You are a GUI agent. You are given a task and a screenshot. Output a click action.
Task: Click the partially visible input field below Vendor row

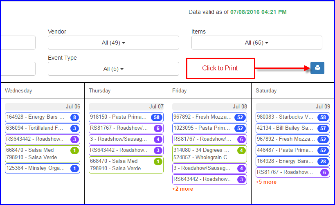click(x=18, y=69)
